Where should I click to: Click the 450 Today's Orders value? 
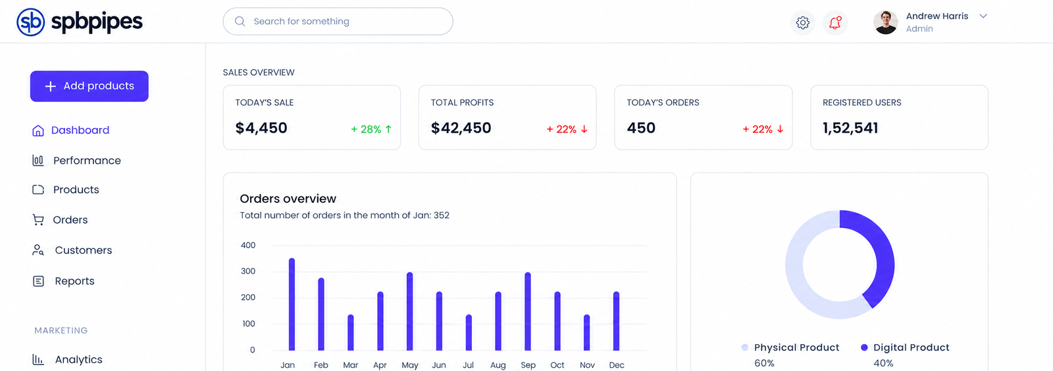(x=641, y=128)
